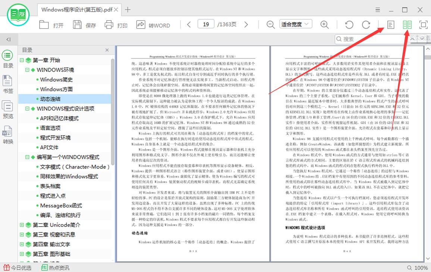Open 表头档案 outline entry
The image size is (431, 272).
50,186
